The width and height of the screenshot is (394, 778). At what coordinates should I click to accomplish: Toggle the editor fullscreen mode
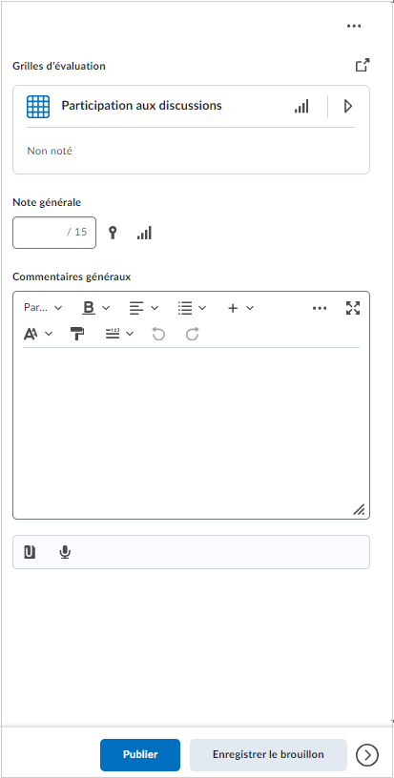click(x=353, y=308)
